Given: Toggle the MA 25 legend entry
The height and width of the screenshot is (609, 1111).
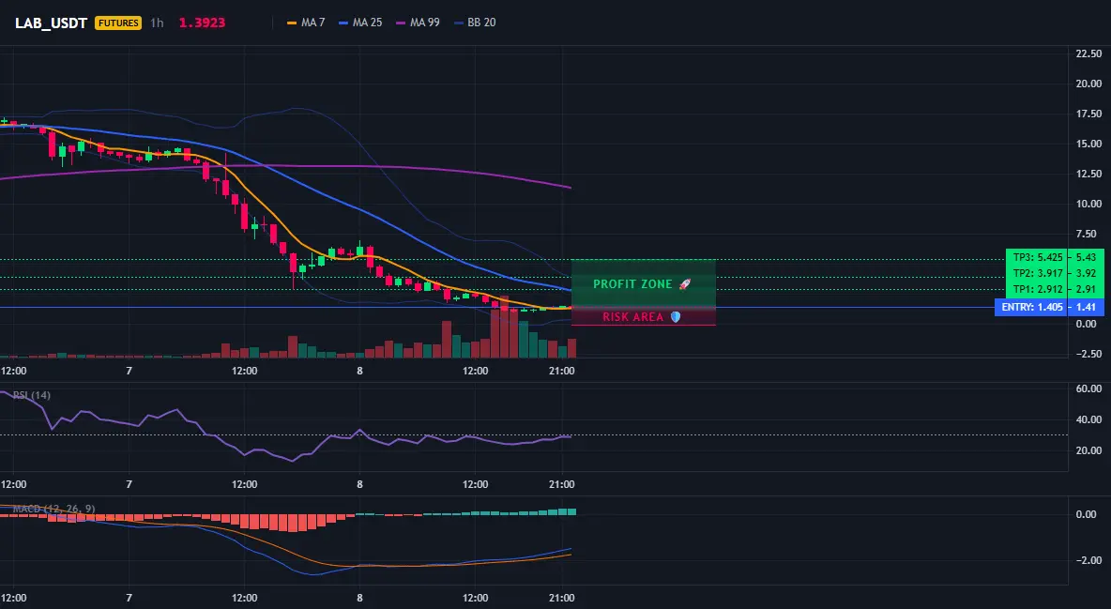Looking at the screenshot, I should (360, 23).
